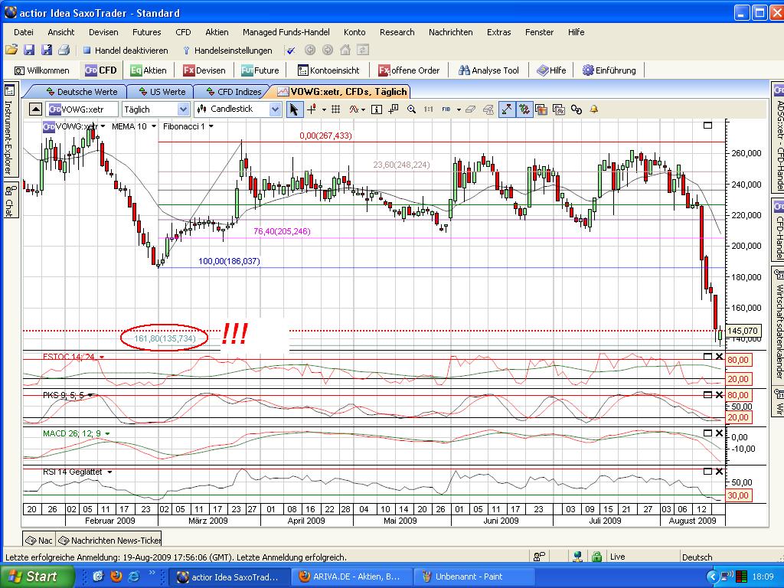Click the eraser icon in chart toolbar

click(470, 109)
